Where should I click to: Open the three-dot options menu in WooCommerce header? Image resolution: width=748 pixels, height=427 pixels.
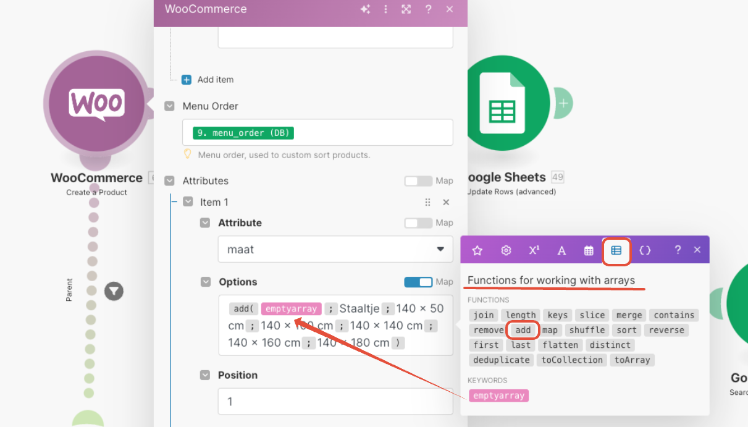click(385, 9)
